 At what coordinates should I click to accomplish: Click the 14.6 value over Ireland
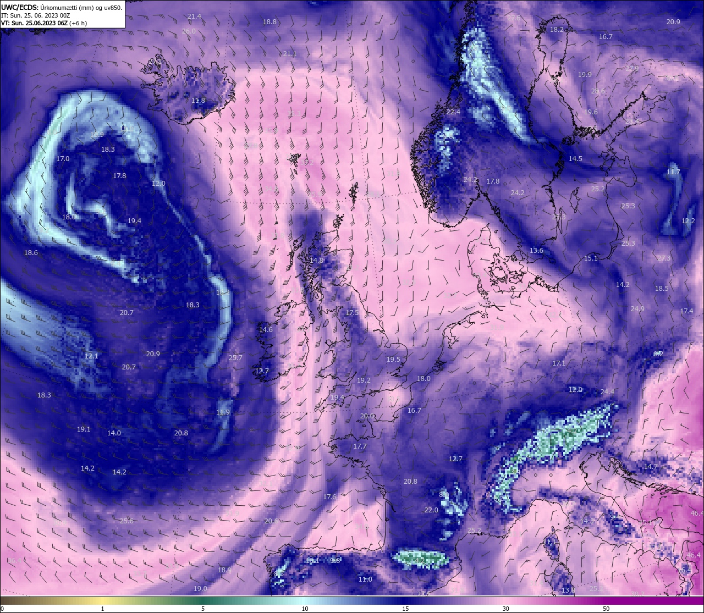click(266, 329)
